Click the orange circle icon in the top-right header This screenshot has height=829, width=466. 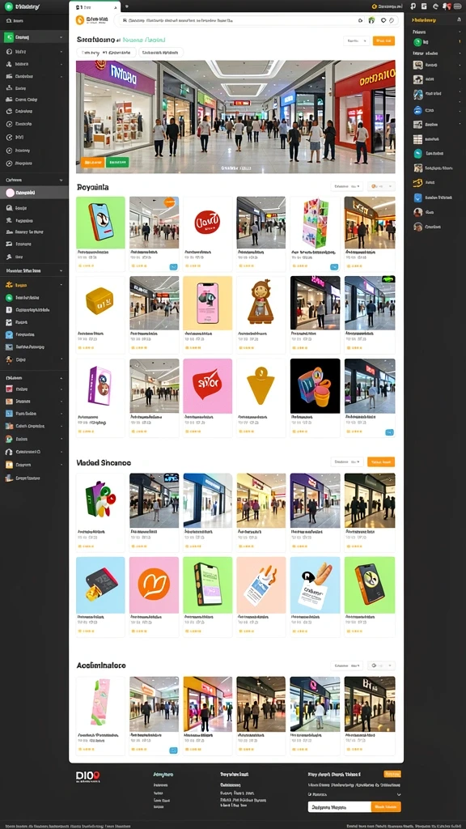[375, 6]
